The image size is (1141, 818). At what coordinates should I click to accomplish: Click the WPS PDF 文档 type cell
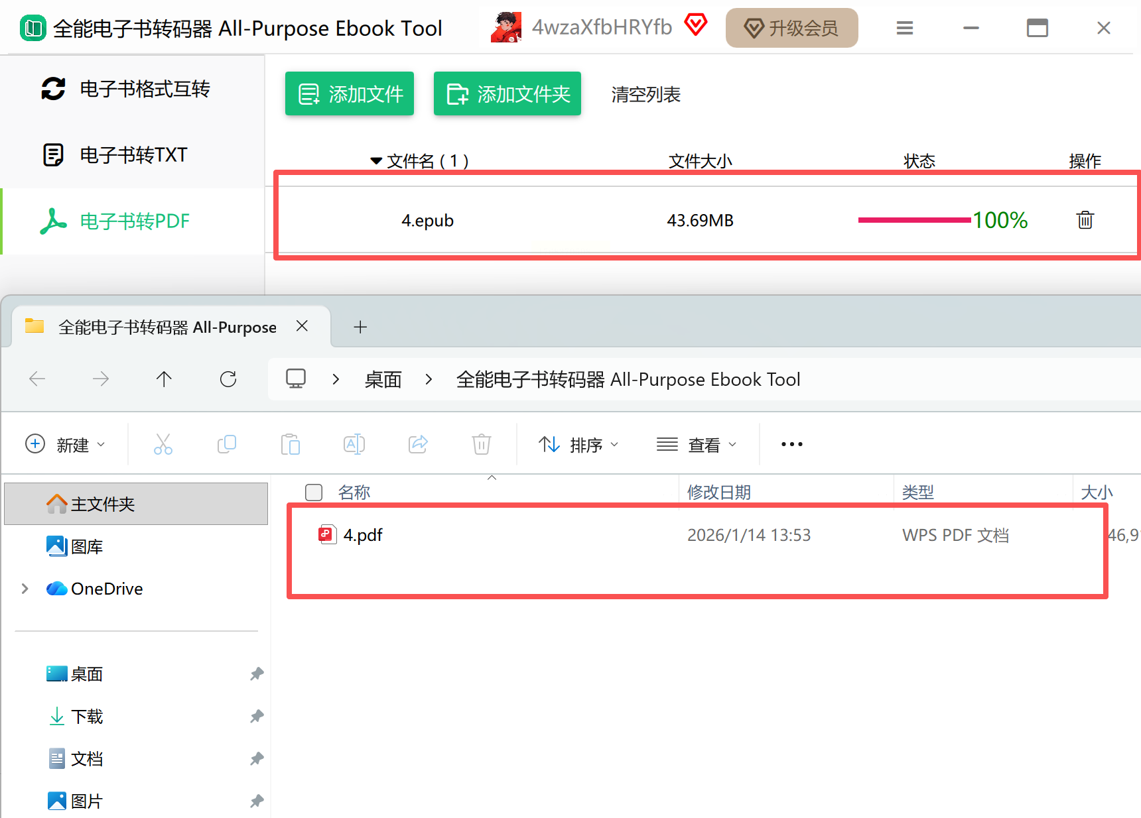(955, 535)
